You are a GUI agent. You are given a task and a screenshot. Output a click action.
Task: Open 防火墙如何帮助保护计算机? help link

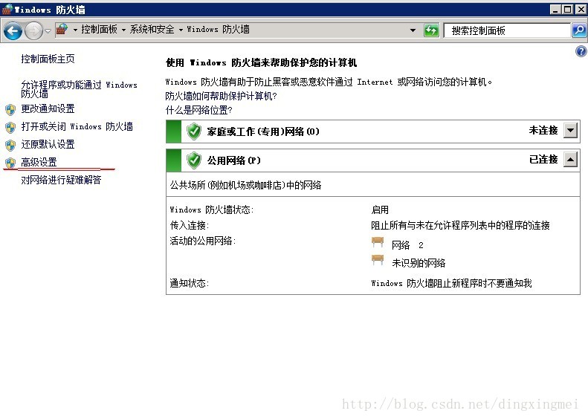[222, 96]
